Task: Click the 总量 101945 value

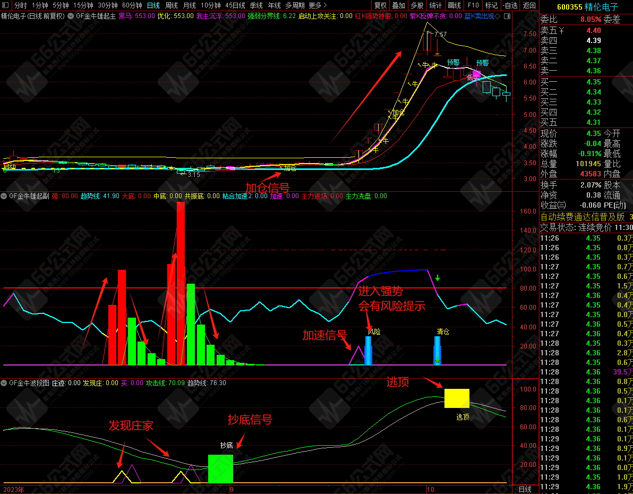Action: [588, 164]
